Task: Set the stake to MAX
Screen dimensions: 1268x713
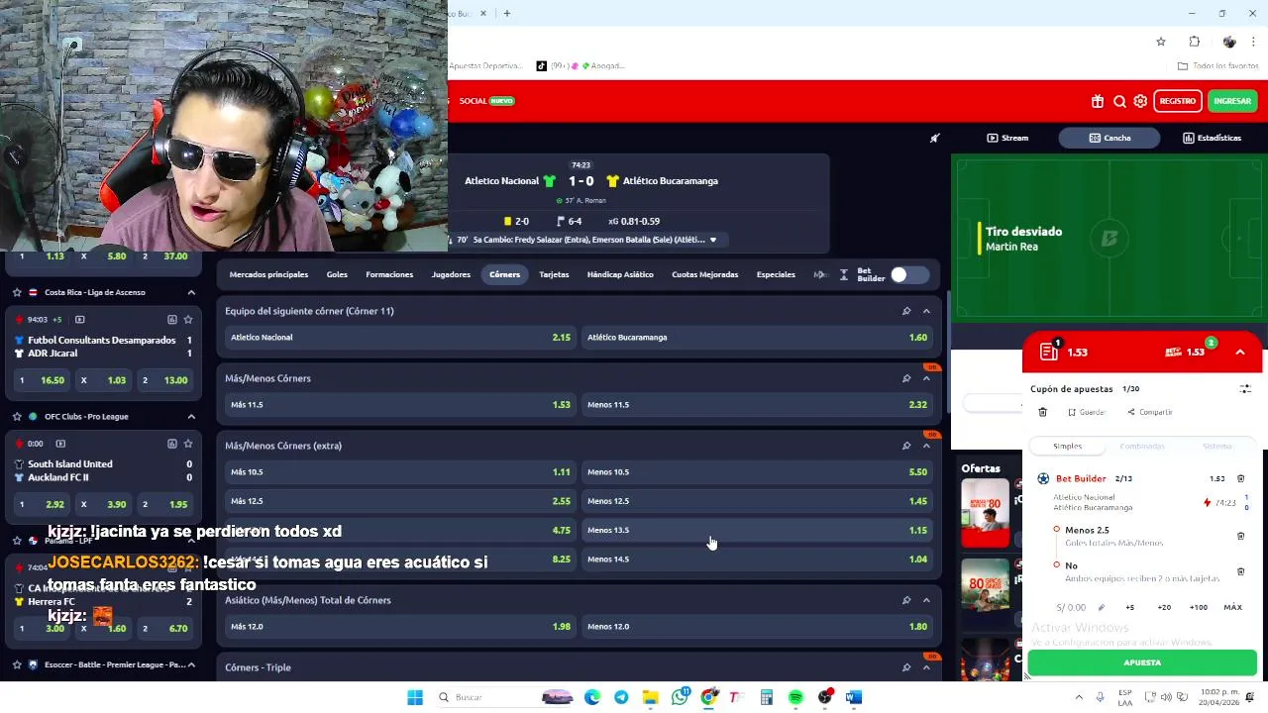Action: (x=1232, y=607)
